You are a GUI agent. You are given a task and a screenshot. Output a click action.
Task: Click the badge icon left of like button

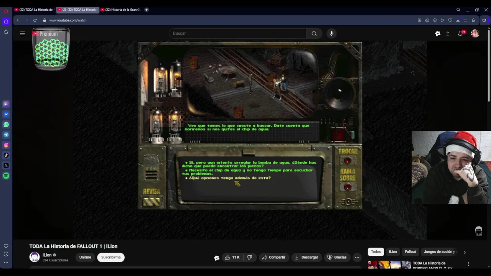(x=217, y=258)
